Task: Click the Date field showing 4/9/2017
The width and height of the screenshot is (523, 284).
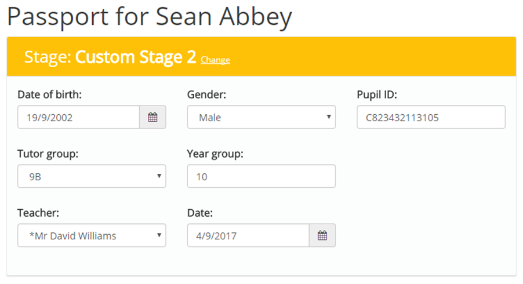Action: click(x=248, y=235)
